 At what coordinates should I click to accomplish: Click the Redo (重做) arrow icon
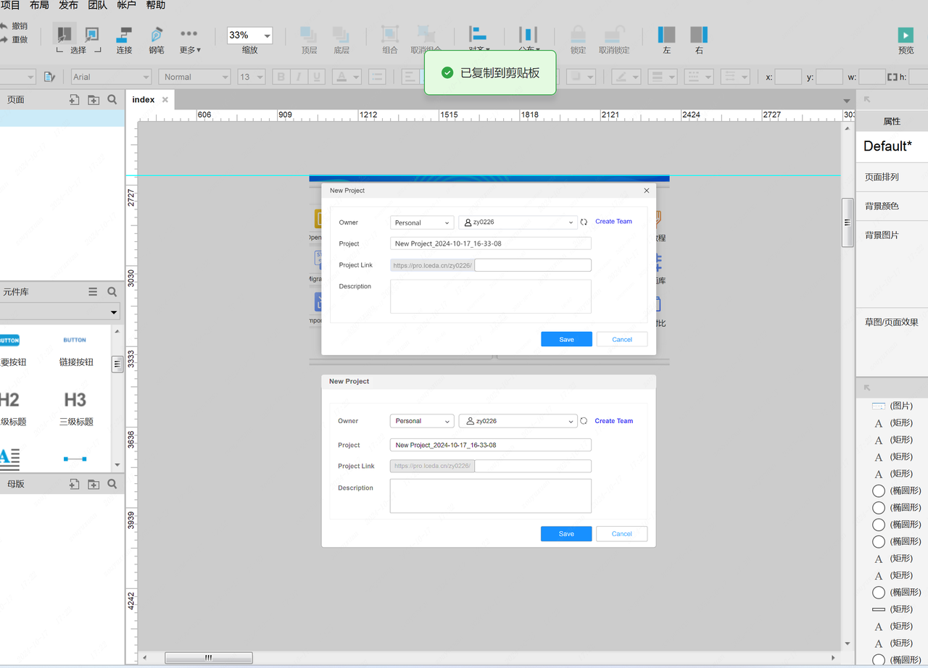(x=3, y=40)
